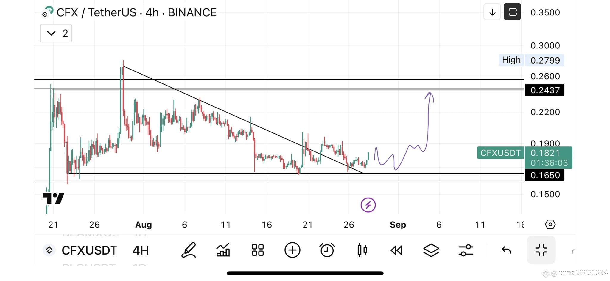The width and height of the screenshot is (610, 281).
Task: Change chart type via candlestick icon
Action: pos(362,250)
